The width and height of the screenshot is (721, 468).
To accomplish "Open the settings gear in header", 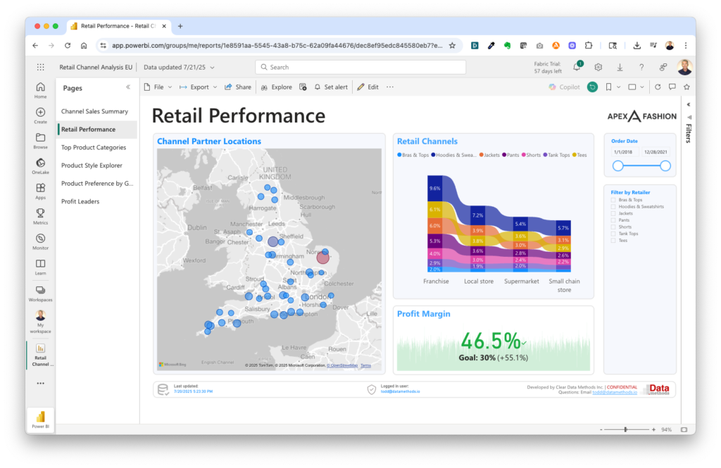I will click(598, 67).
